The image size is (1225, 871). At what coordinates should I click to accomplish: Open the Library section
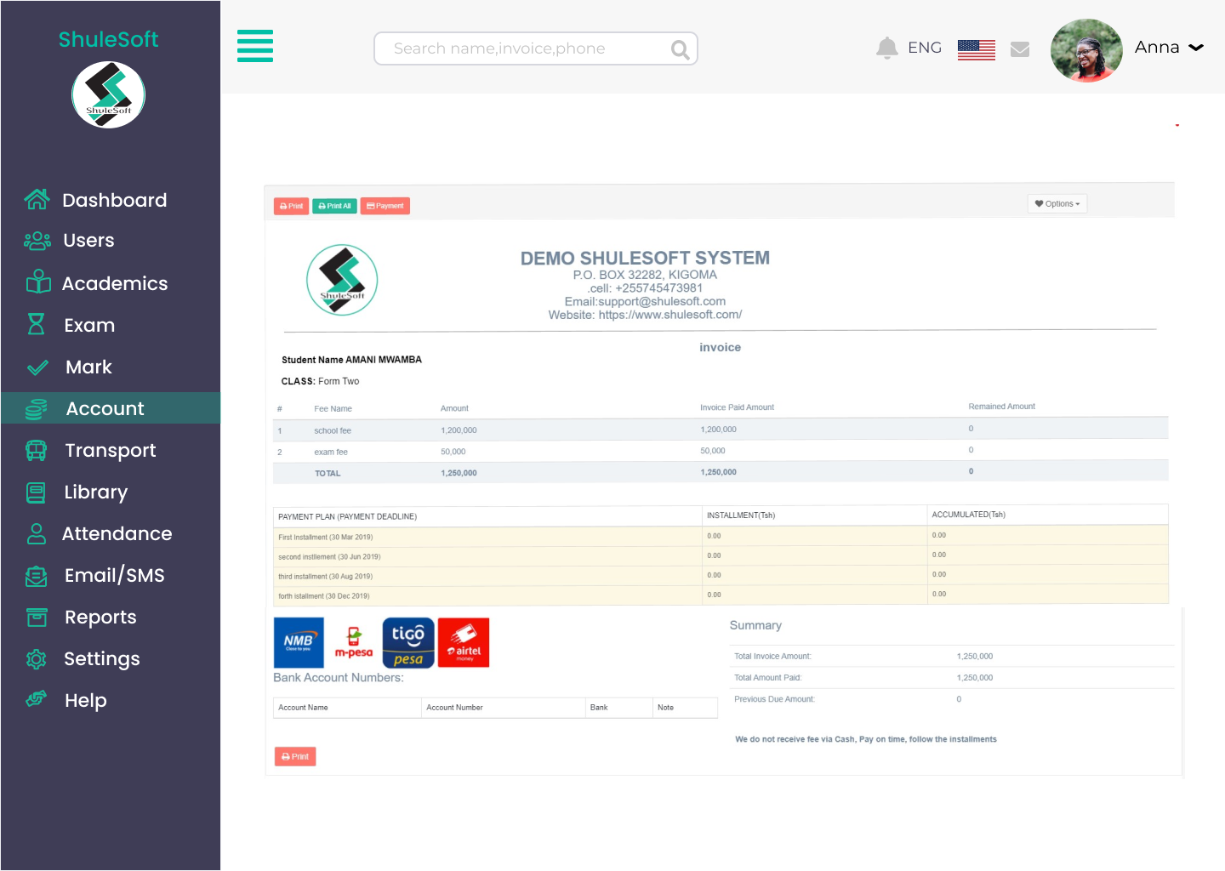[95, 492]
